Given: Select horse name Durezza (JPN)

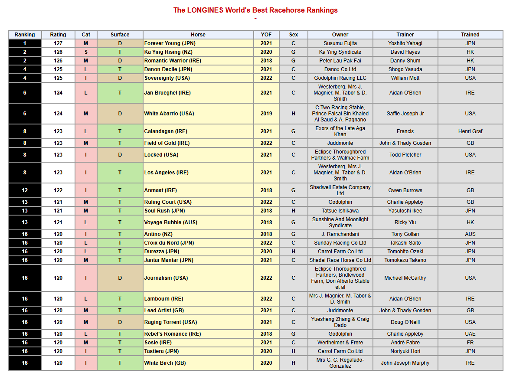Looking at the screenshot, I should click(x=162, y=252).
